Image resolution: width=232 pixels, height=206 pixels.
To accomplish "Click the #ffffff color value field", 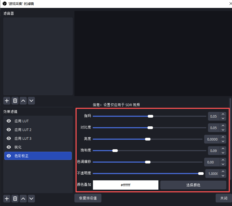I will tap(125, 185).
